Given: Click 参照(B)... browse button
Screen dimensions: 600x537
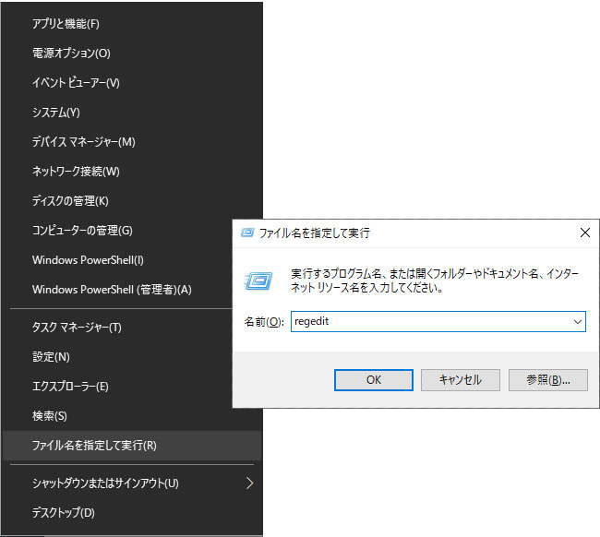Looking at the screenshot, I should (548, 380).
